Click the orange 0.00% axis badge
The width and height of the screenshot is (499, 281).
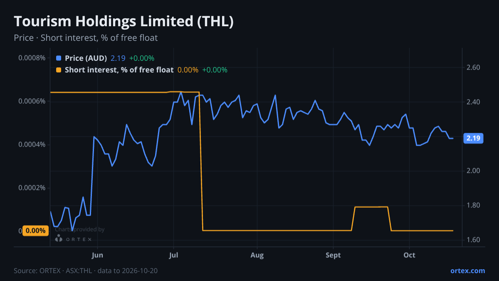(35, 231)
